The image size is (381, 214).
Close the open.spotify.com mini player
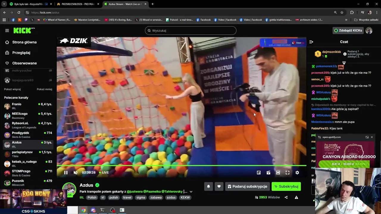tap(372, 137)
